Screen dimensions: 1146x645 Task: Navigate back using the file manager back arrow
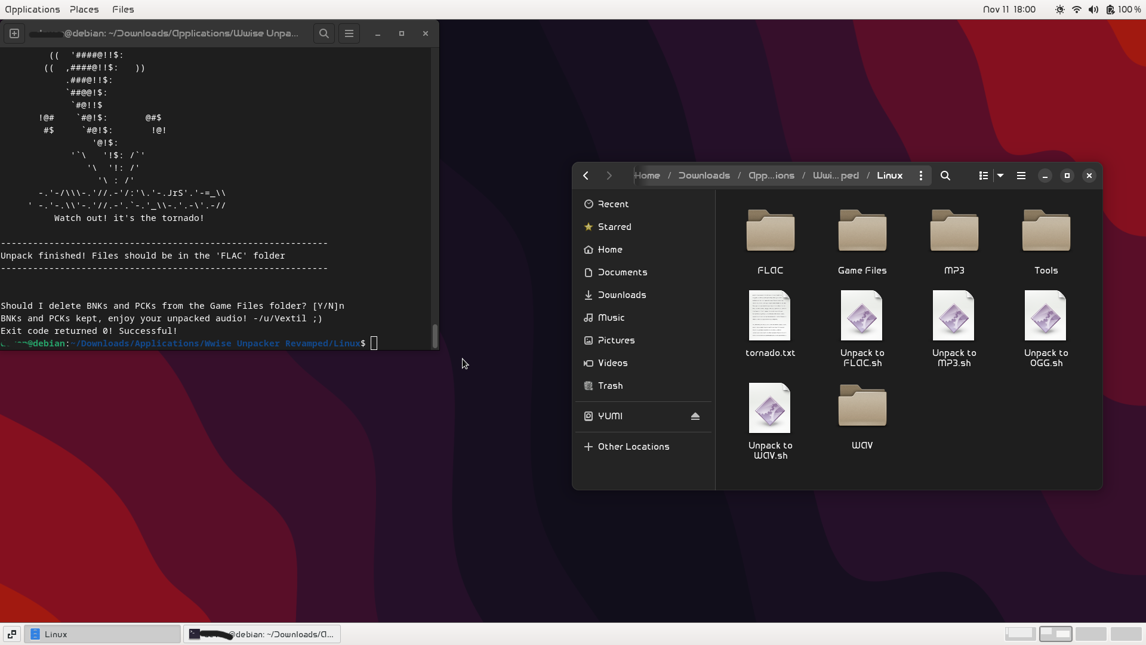[586, 175]
